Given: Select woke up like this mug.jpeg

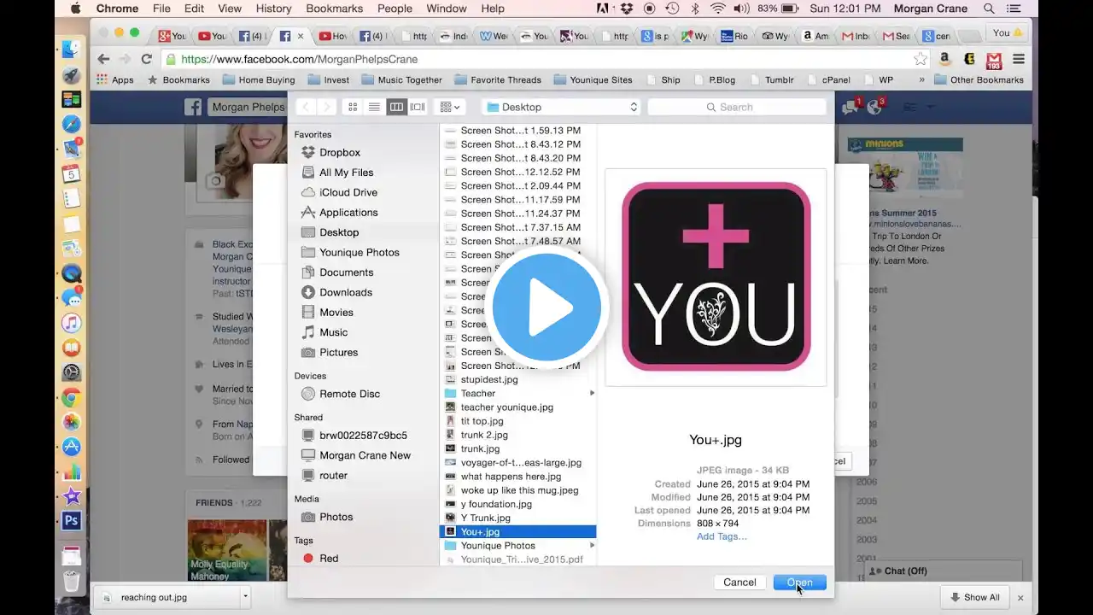Looking at the screenshot, I should click(x=519, y=490).
